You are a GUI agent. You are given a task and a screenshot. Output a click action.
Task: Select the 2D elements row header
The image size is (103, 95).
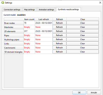[x=14, y=31]
